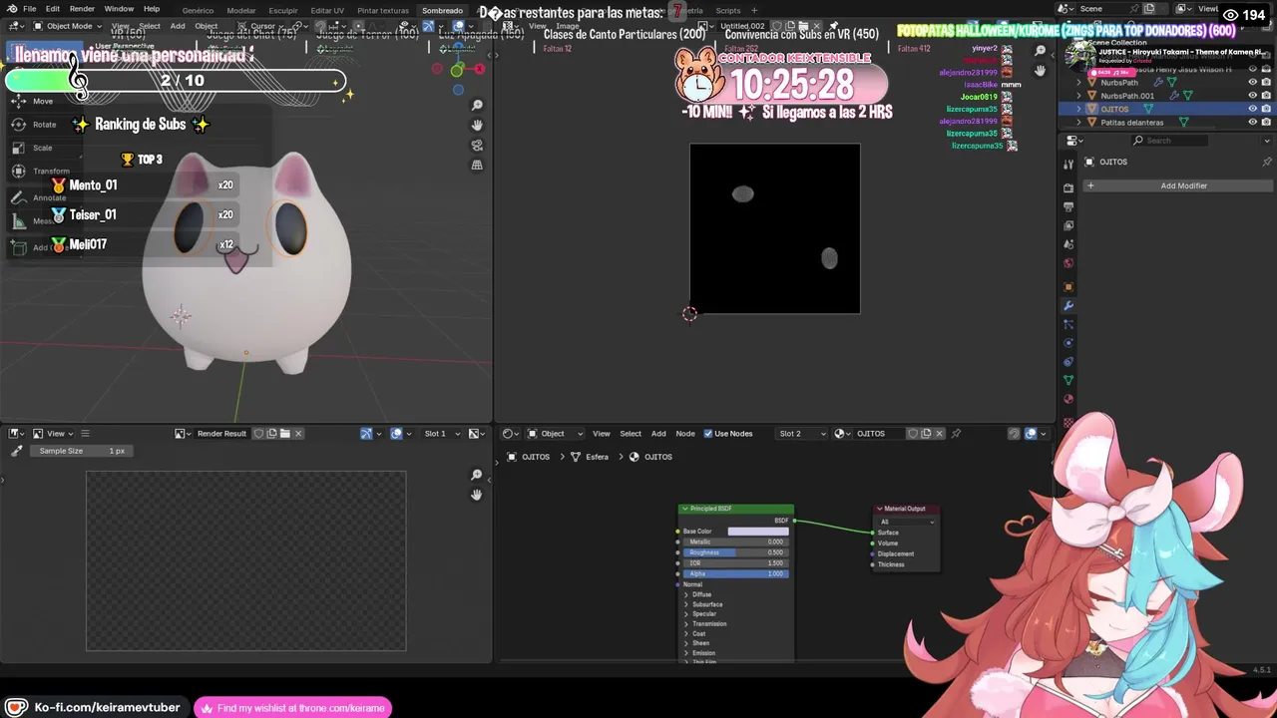The height and width of the screenshot is (718, 1277).
Task: Click the pan hand icon in UV editor
Action: pyautogui.click(x=1040, y=71)
